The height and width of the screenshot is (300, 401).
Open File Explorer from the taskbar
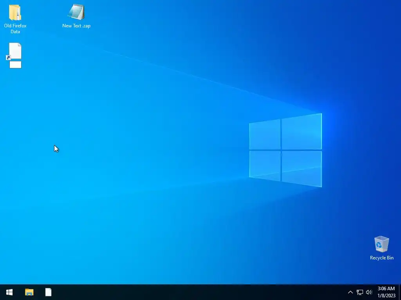(x=29, y=292)
